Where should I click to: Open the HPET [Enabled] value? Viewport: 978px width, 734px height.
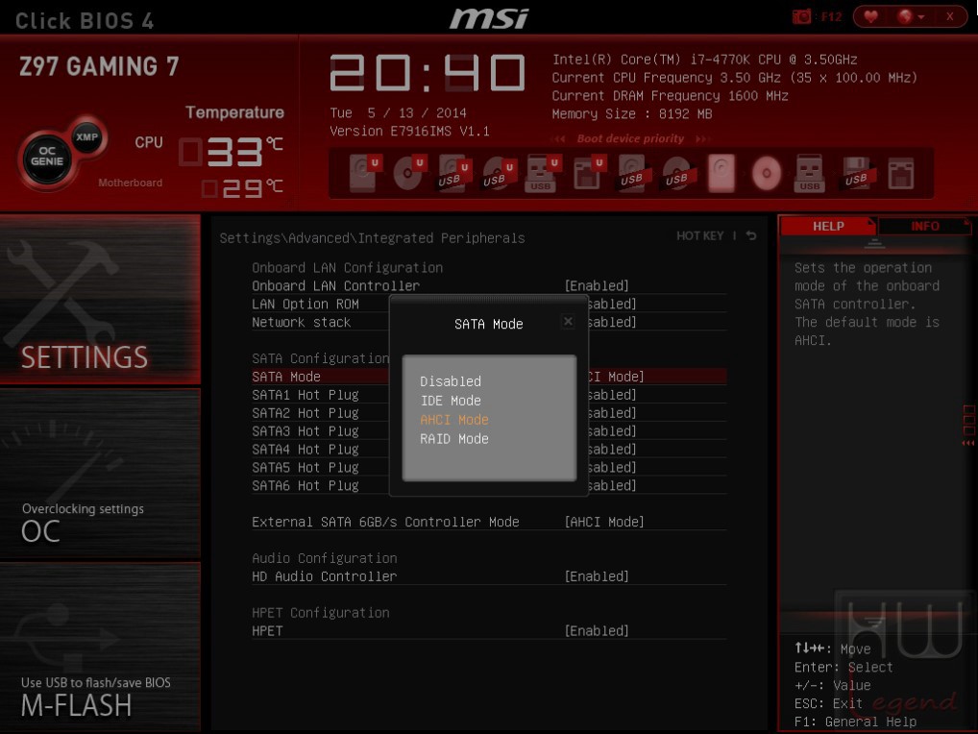[x=597, y=630]
